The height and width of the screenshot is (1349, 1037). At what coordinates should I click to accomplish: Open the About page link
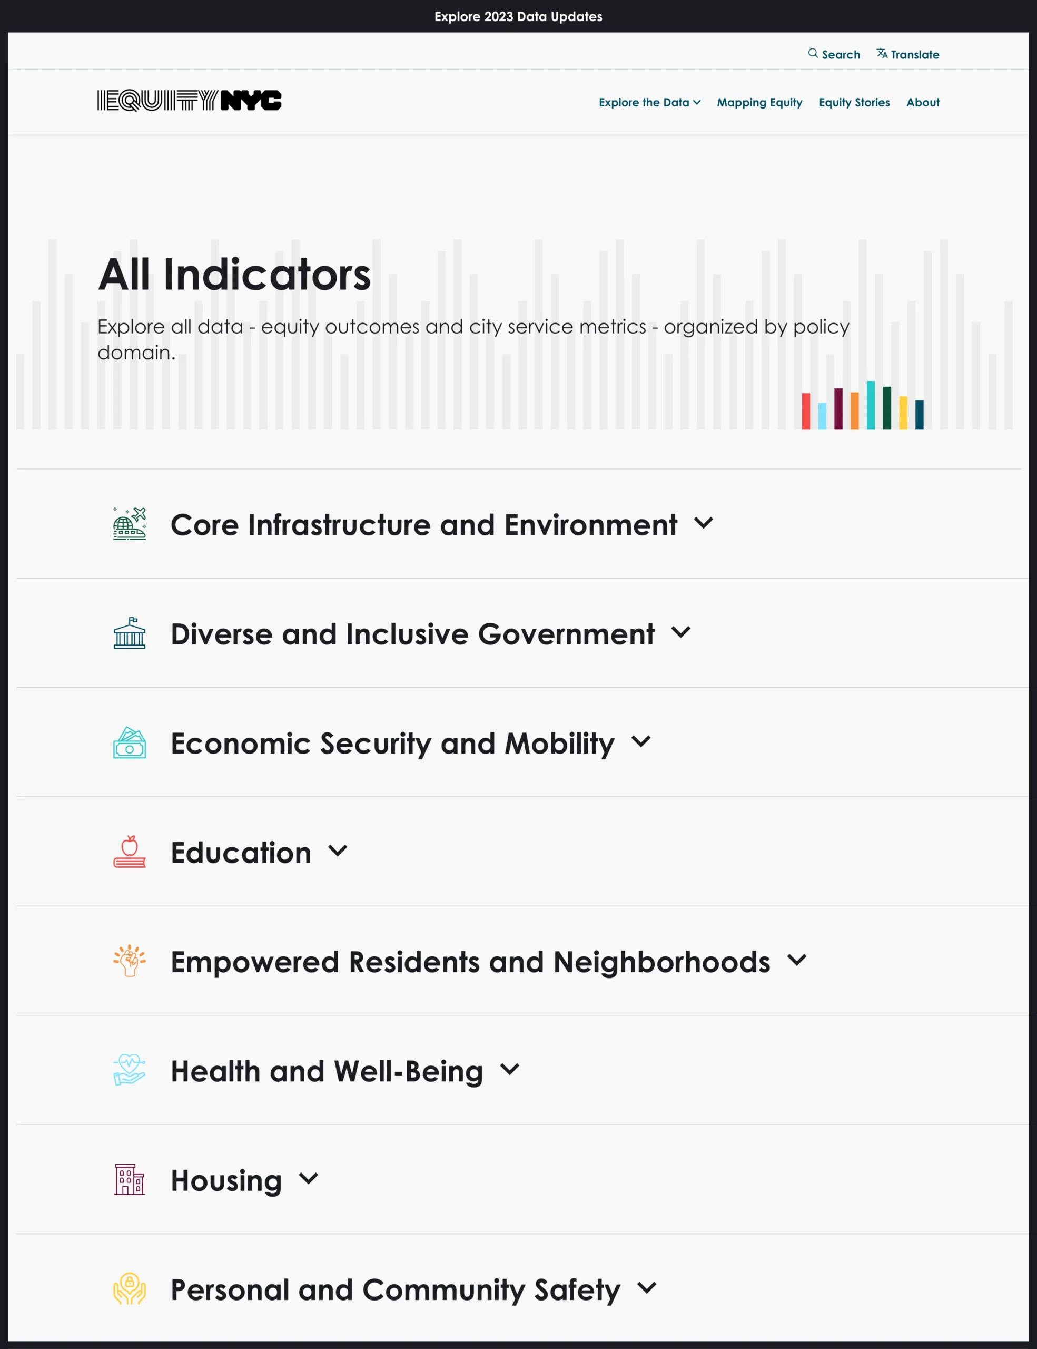pos(923,103)
